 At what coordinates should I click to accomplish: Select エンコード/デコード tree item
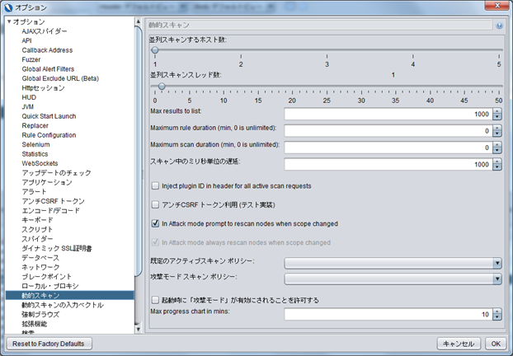click(x=50, y=211)
